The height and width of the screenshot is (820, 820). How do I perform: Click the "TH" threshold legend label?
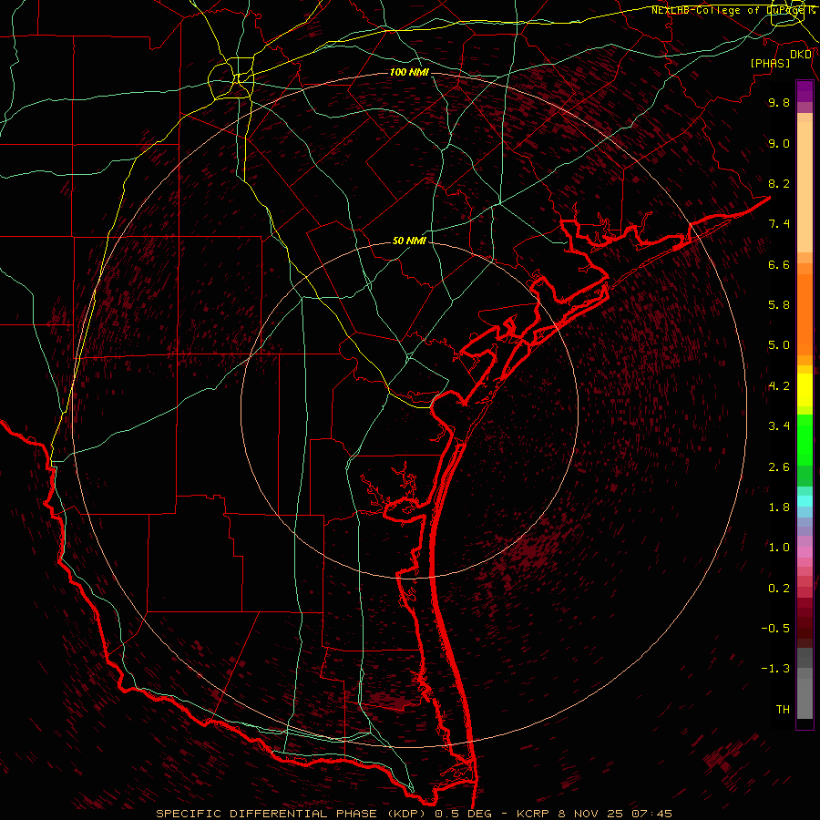783,710
